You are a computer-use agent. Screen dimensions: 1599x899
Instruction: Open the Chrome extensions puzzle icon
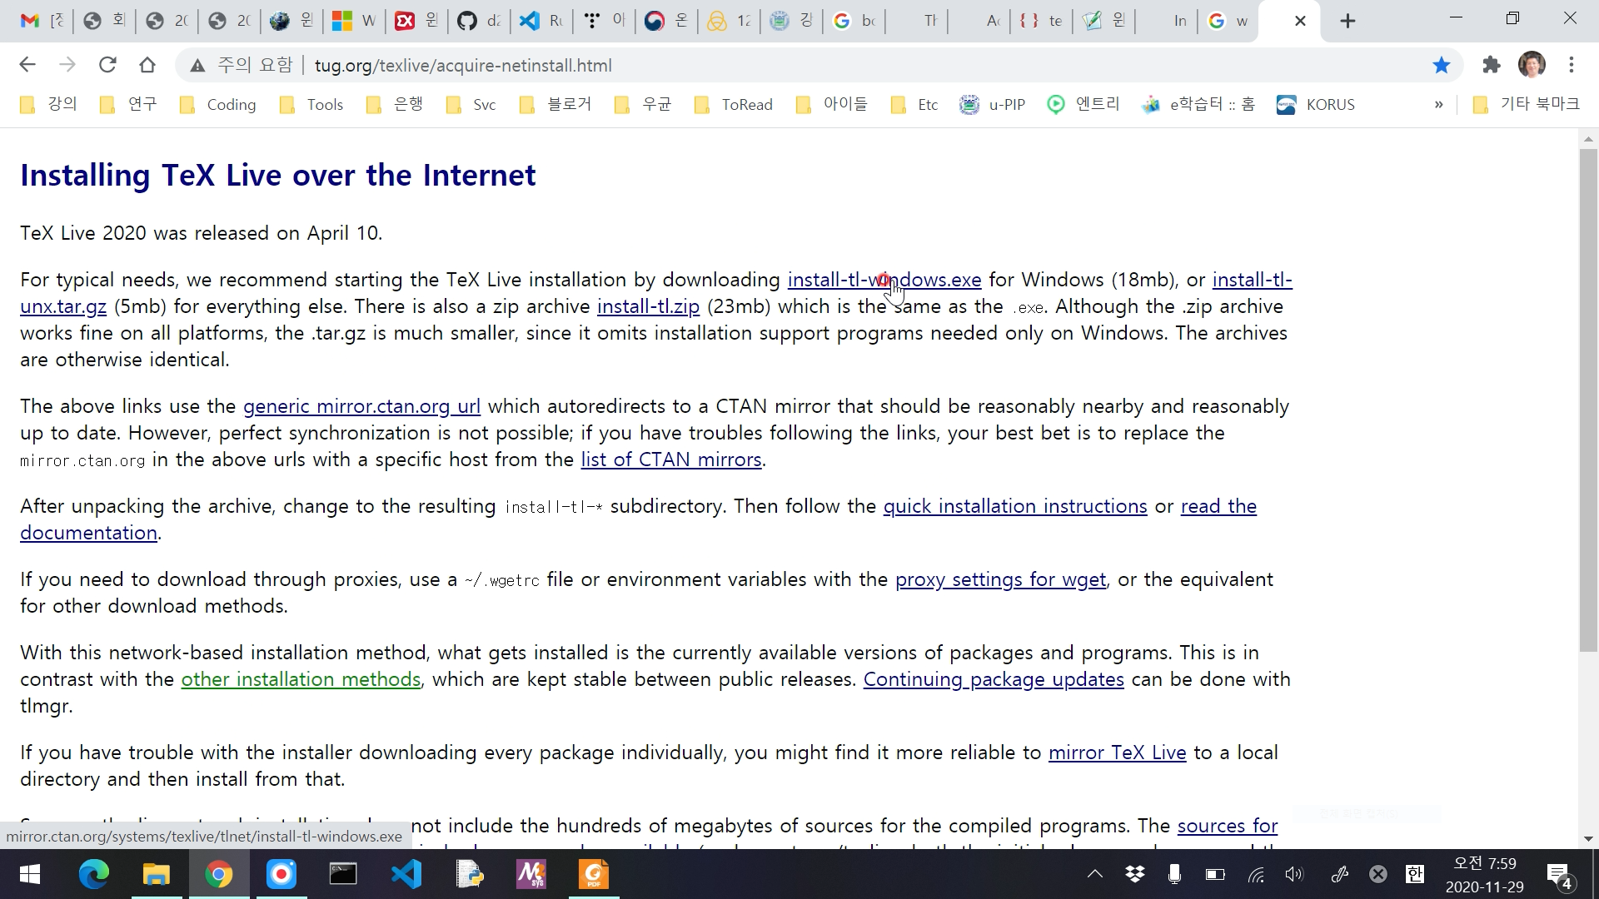point(1491,65)
